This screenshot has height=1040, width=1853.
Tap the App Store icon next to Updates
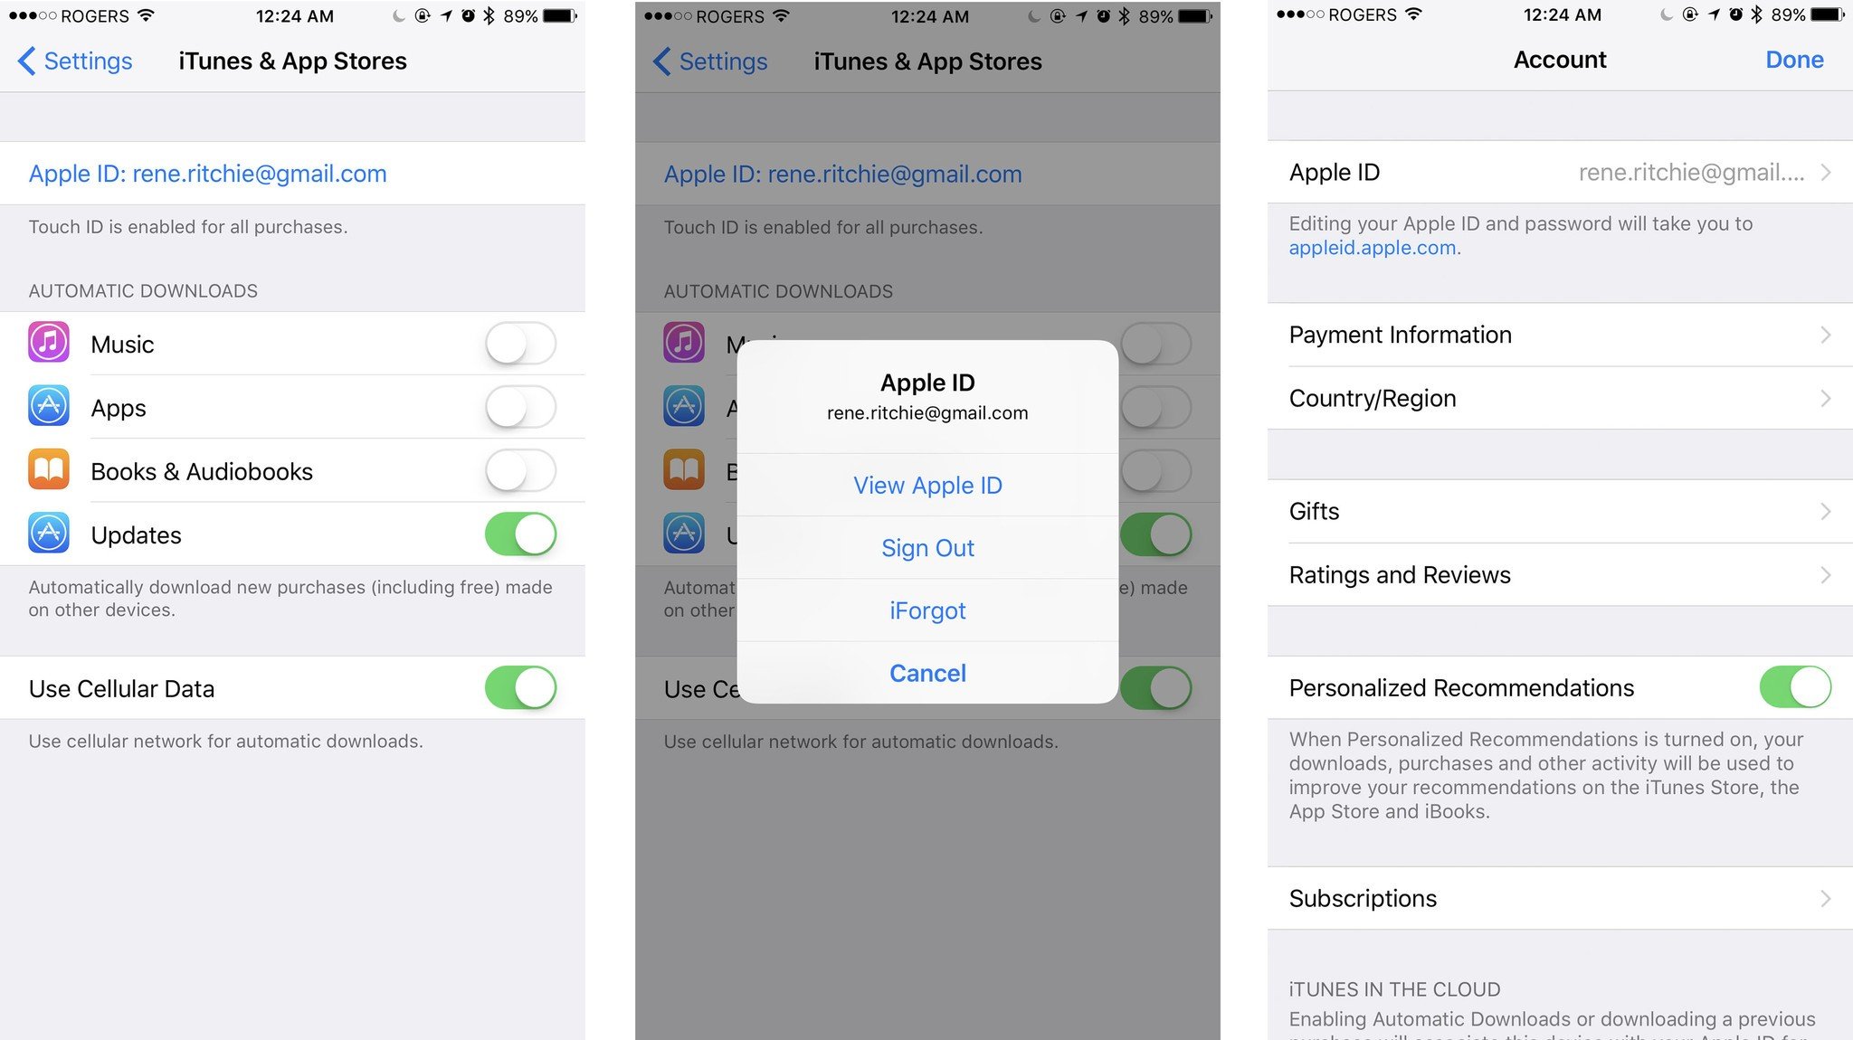[x=50, y=534]
